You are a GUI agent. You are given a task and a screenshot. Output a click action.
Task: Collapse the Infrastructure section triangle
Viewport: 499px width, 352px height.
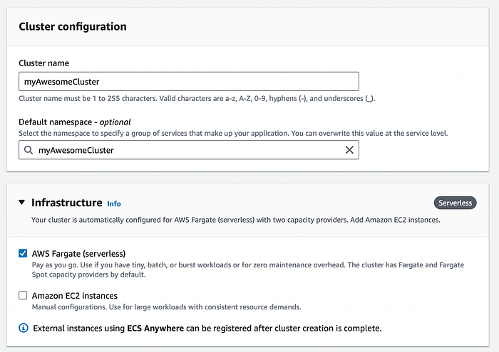[22, 203]
